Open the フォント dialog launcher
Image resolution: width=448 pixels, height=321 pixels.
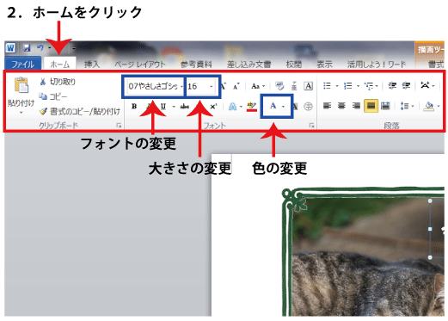pos(311,126)
